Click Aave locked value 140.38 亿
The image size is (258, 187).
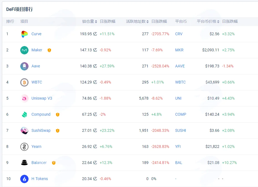click(88, 66)
